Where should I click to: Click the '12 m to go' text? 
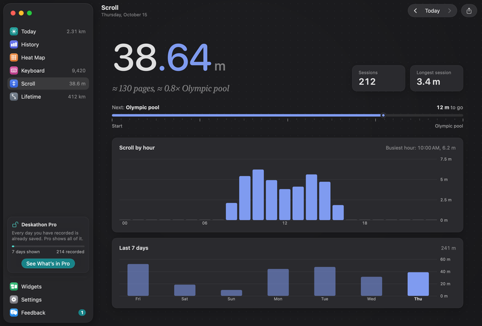(449, 108)
